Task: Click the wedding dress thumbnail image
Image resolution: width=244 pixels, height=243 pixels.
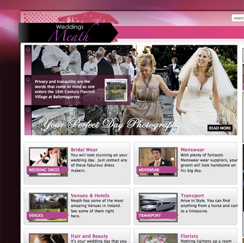Action: coord(48,162)
